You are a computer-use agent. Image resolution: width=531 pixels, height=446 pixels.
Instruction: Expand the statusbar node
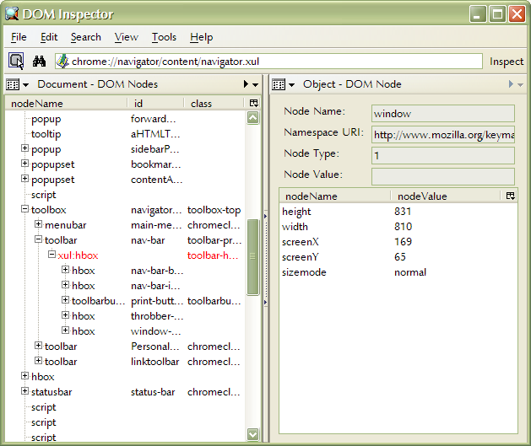coord(25,392)
